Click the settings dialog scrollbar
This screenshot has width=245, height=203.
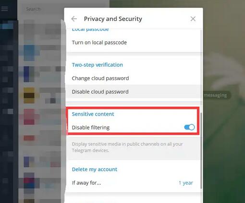(x=201, y=150)
